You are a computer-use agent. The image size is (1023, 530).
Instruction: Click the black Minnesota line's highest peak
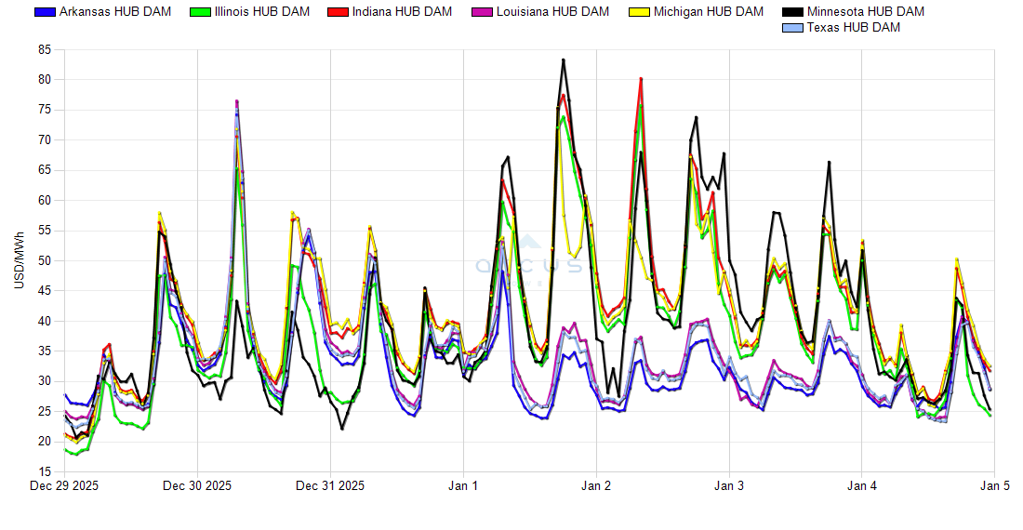[563, 60]
